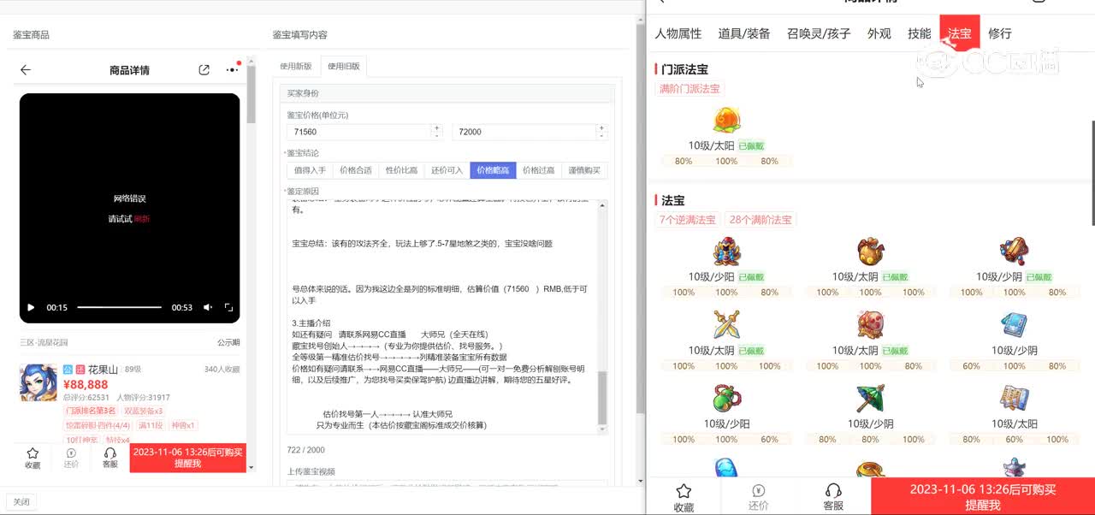Viewport: 1095px width, 515px height.
Task: Open the 外观 tab
Action: 879,33
